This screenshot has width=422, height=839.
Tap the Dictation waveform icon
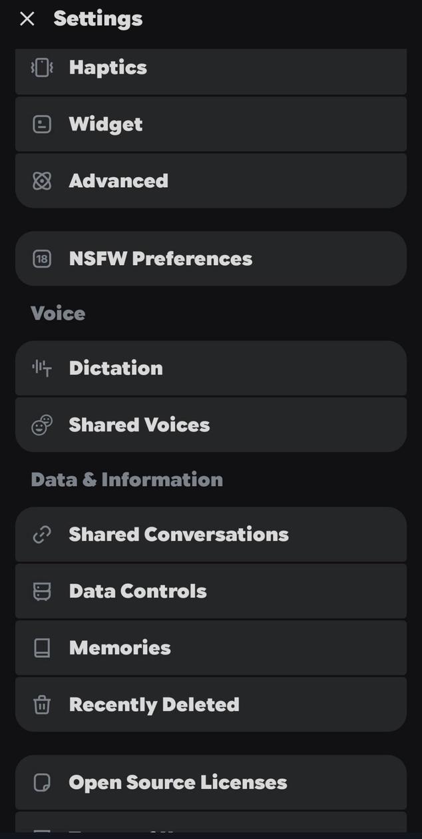(x=42, y=368)
